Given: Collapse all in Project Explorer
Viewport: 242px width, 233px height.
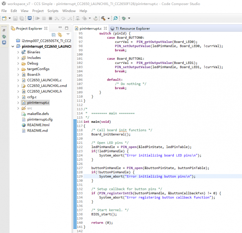Looking at the screenshot, I should click(53, 35).
